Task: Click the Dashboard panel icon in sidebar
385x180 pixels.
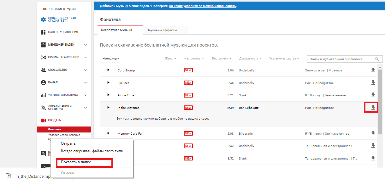Action: 43,32
